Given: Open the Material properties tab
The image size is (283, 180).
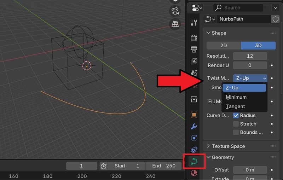Looking at the screenshot, I should [x=194, y=173].
